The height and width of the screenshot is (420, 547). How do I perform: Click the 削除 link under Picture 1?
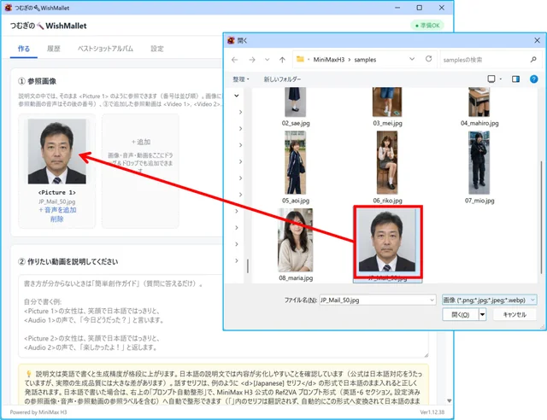[x=57, y=219]
